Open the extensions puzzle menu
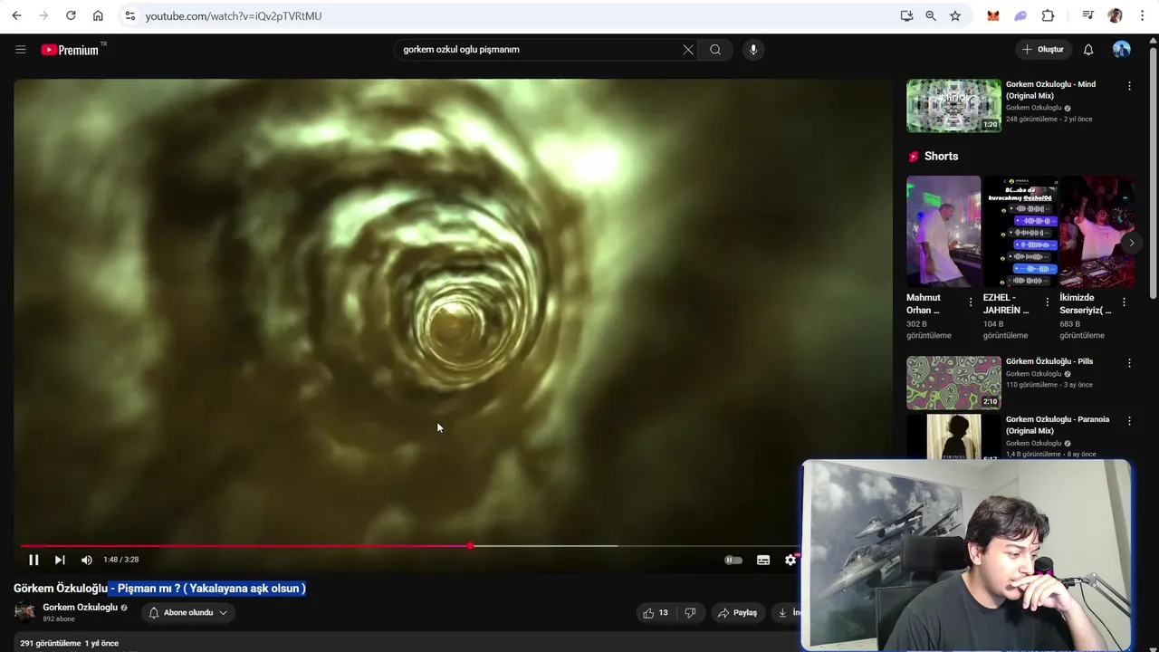1159x652 pixels. [x=1048, y=15]
